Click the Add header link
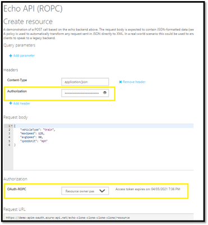 coord(21,103)
